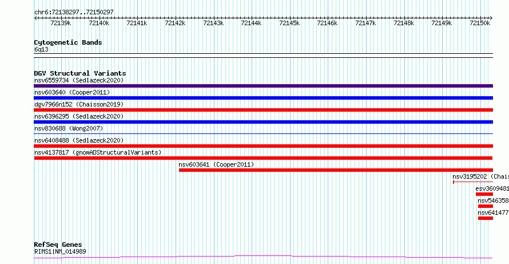Open the esv3609481 variant label
Viewport: 509px width, 264px height.
492,188
